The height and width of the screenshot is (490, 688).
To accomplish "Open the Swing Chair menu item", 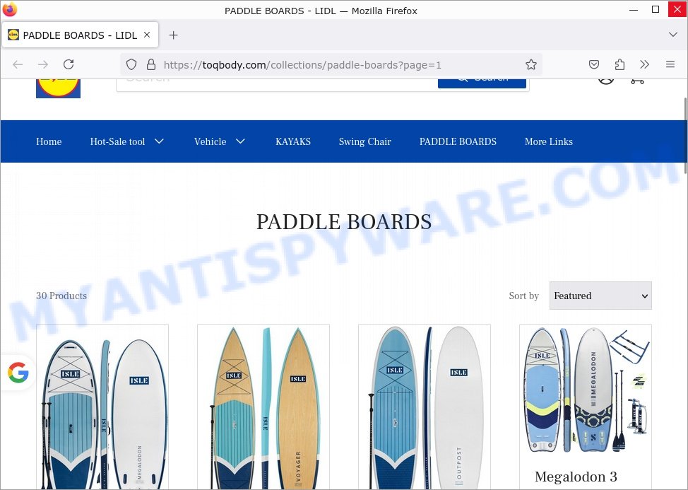I will pyautogui.click(x=364, y=141).
